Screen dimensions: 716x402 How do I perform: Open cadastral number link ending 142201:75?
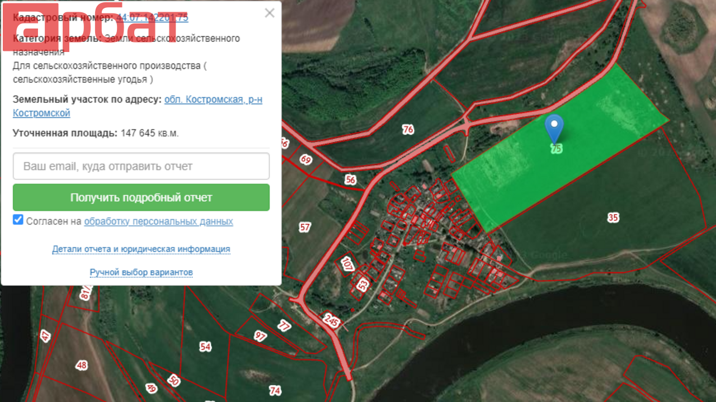(x=152, y=17)
